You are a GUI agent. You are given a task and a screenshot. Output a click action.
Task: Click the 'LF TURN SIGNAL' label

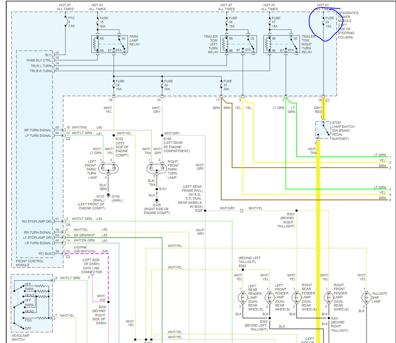point(38,136)
